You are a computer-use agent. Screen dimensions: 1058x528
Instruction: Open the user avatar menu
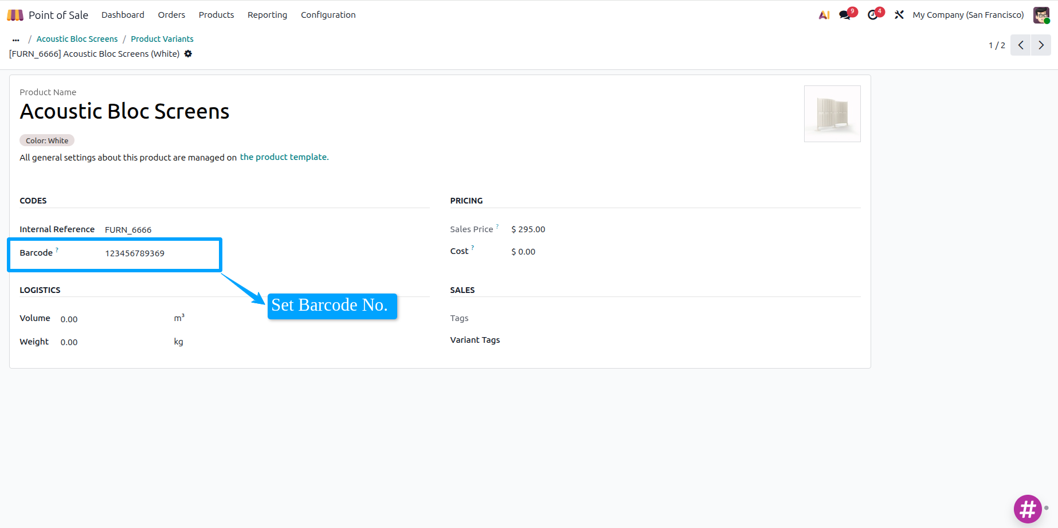(1041, 15)
